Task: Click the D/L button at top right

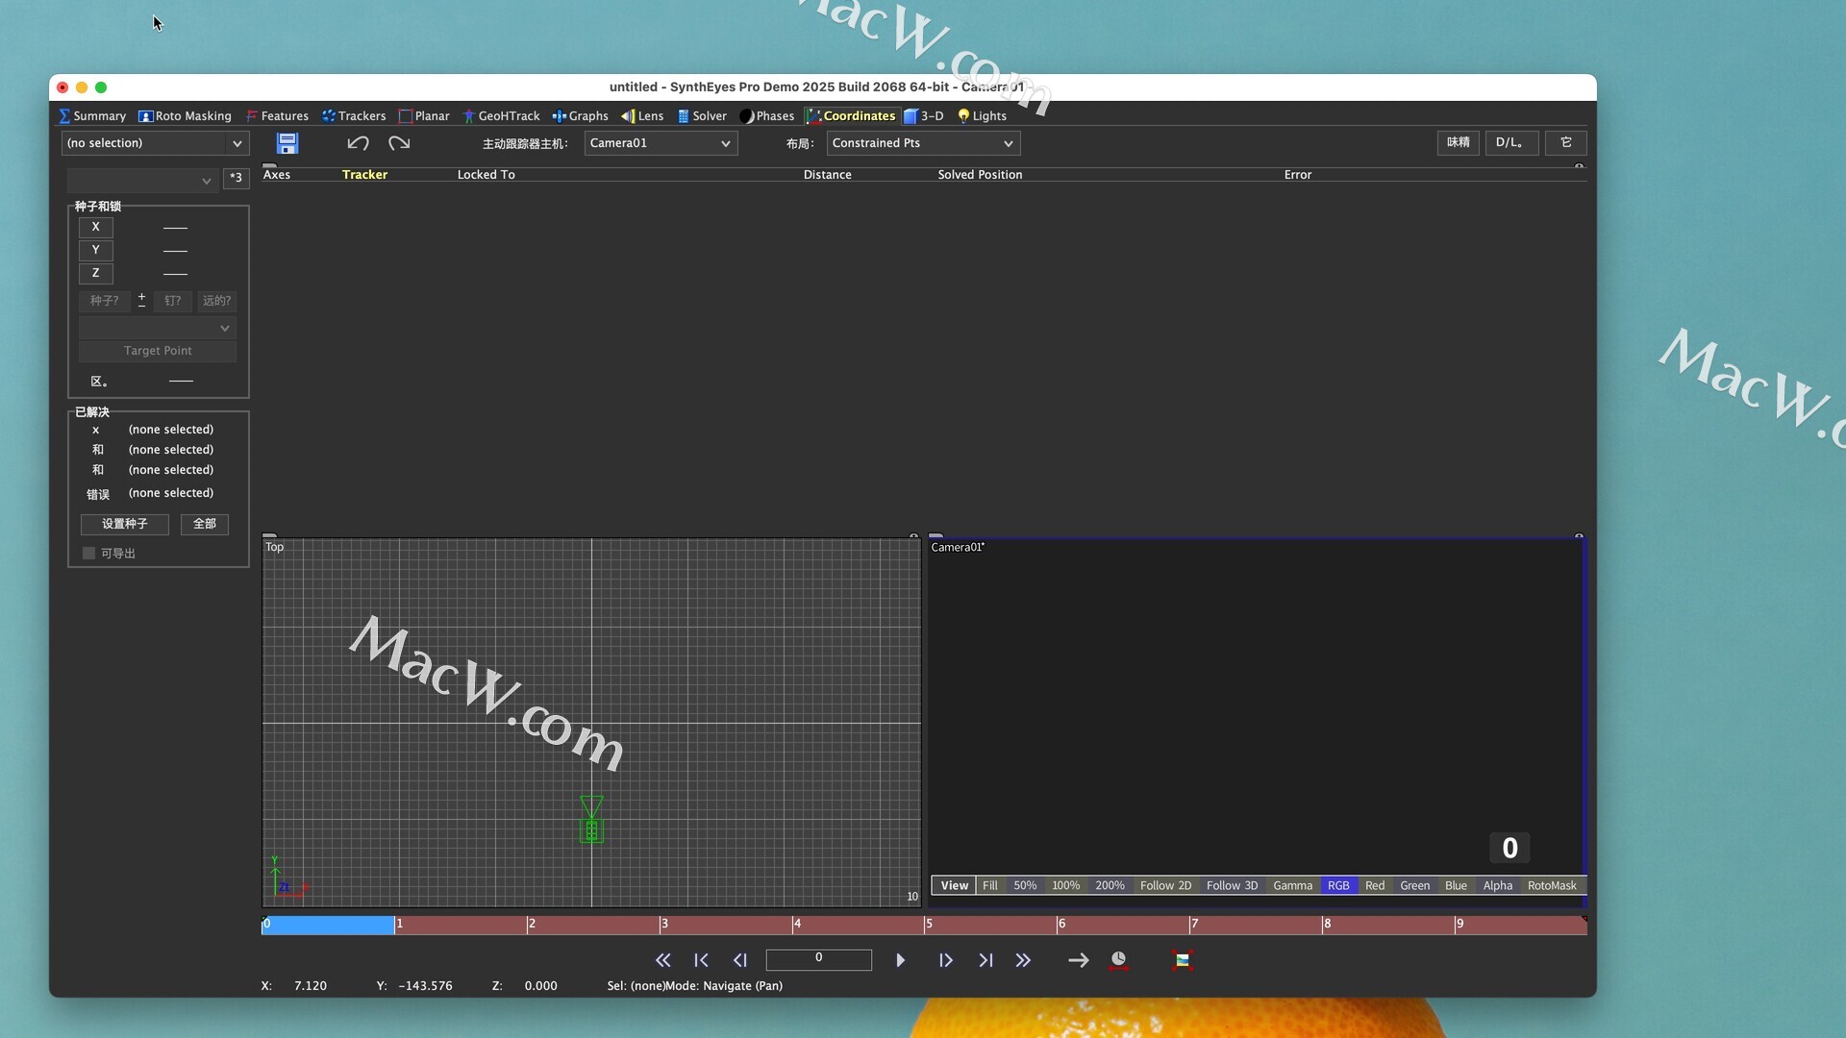Action: [1510, 142]
